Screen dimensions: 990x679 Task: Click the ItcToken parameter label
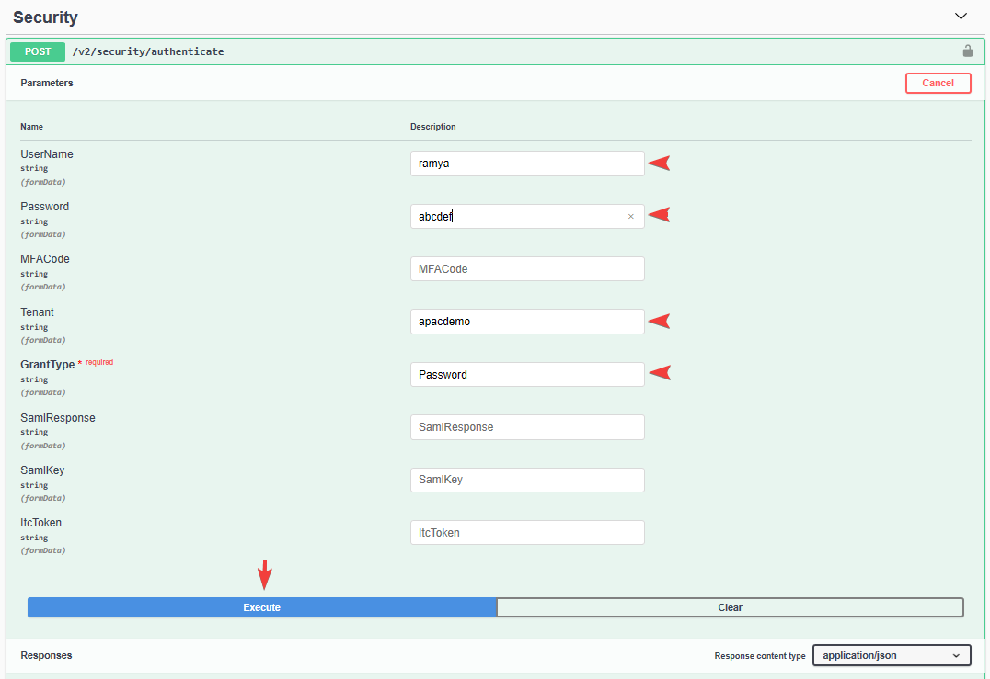click(x=41, y=523)
